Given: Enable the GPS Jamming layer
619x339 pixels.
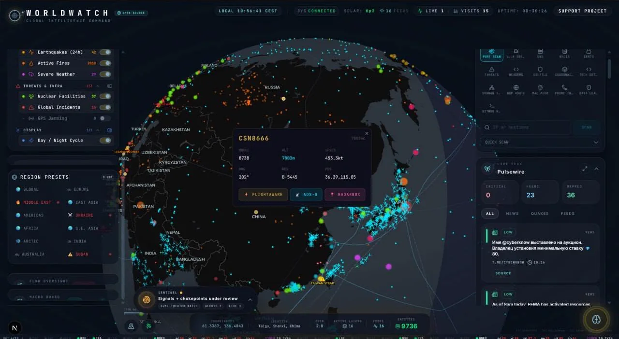Looking at the screenshot, I should pos(105,118).
